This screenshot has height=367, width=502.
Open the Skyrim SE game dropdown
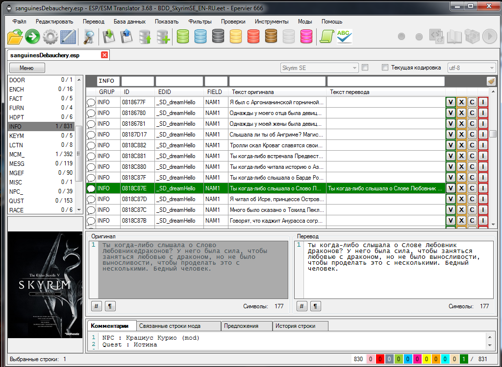point(319,68)
